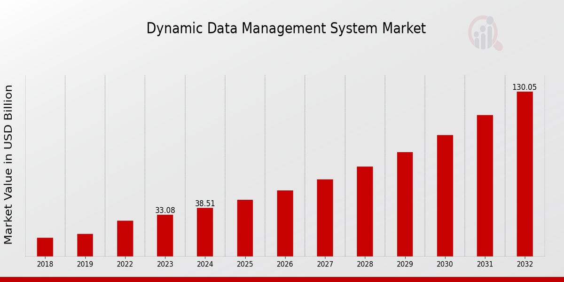The width and height of the screenshot is (564, 282).
Task: Click the red bar for 2025
Action: pos(245,228)
